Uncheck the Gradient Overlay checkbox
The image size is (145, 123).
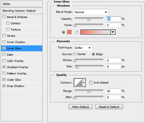[4, 67]
